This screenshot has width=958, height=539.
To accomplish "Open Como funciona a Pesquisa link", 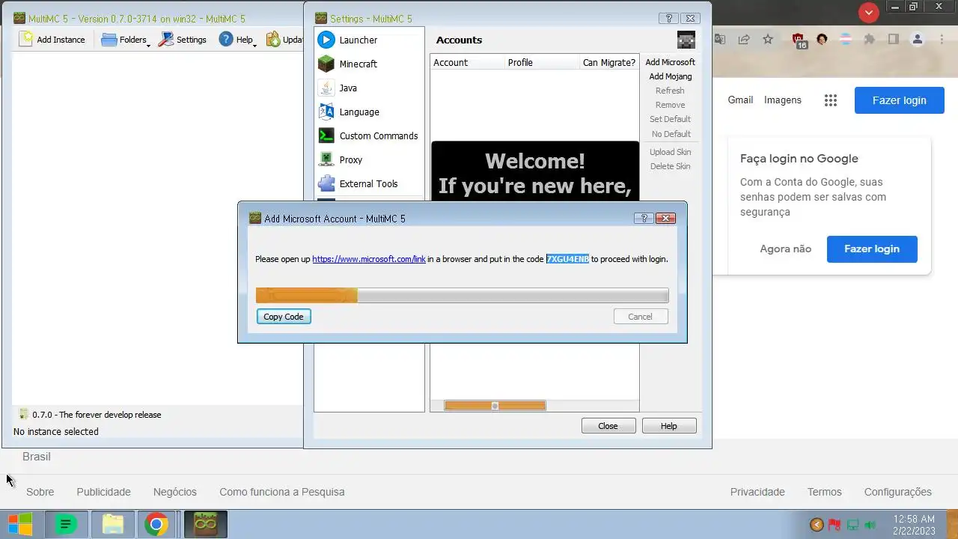I will tap(282, 492).
